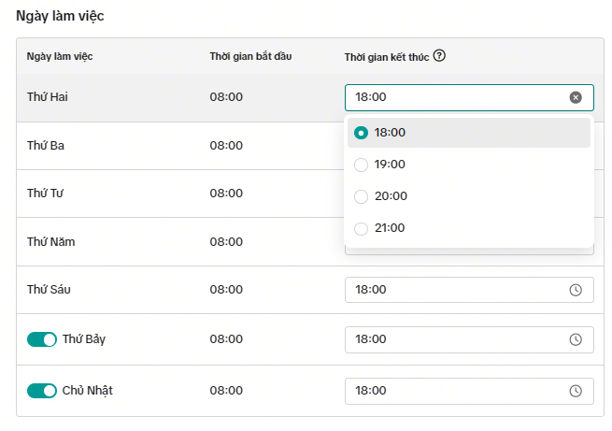Click the Thời gian bắt đầu column header
612x431 pixels.
tap(250, 57)
